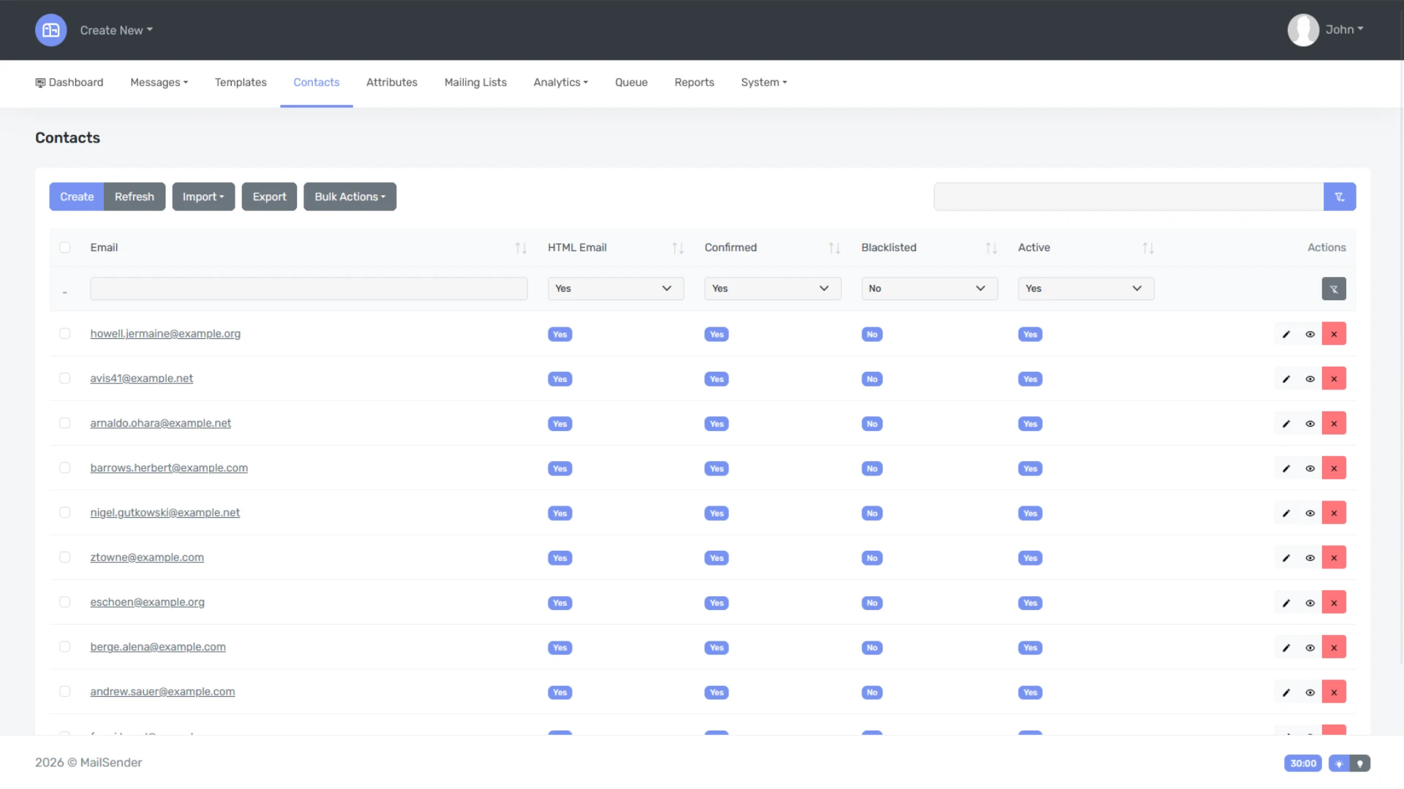Click the MailSender logo icon
This screenshot has height=789, width=1404.
[x=50, y=30]
